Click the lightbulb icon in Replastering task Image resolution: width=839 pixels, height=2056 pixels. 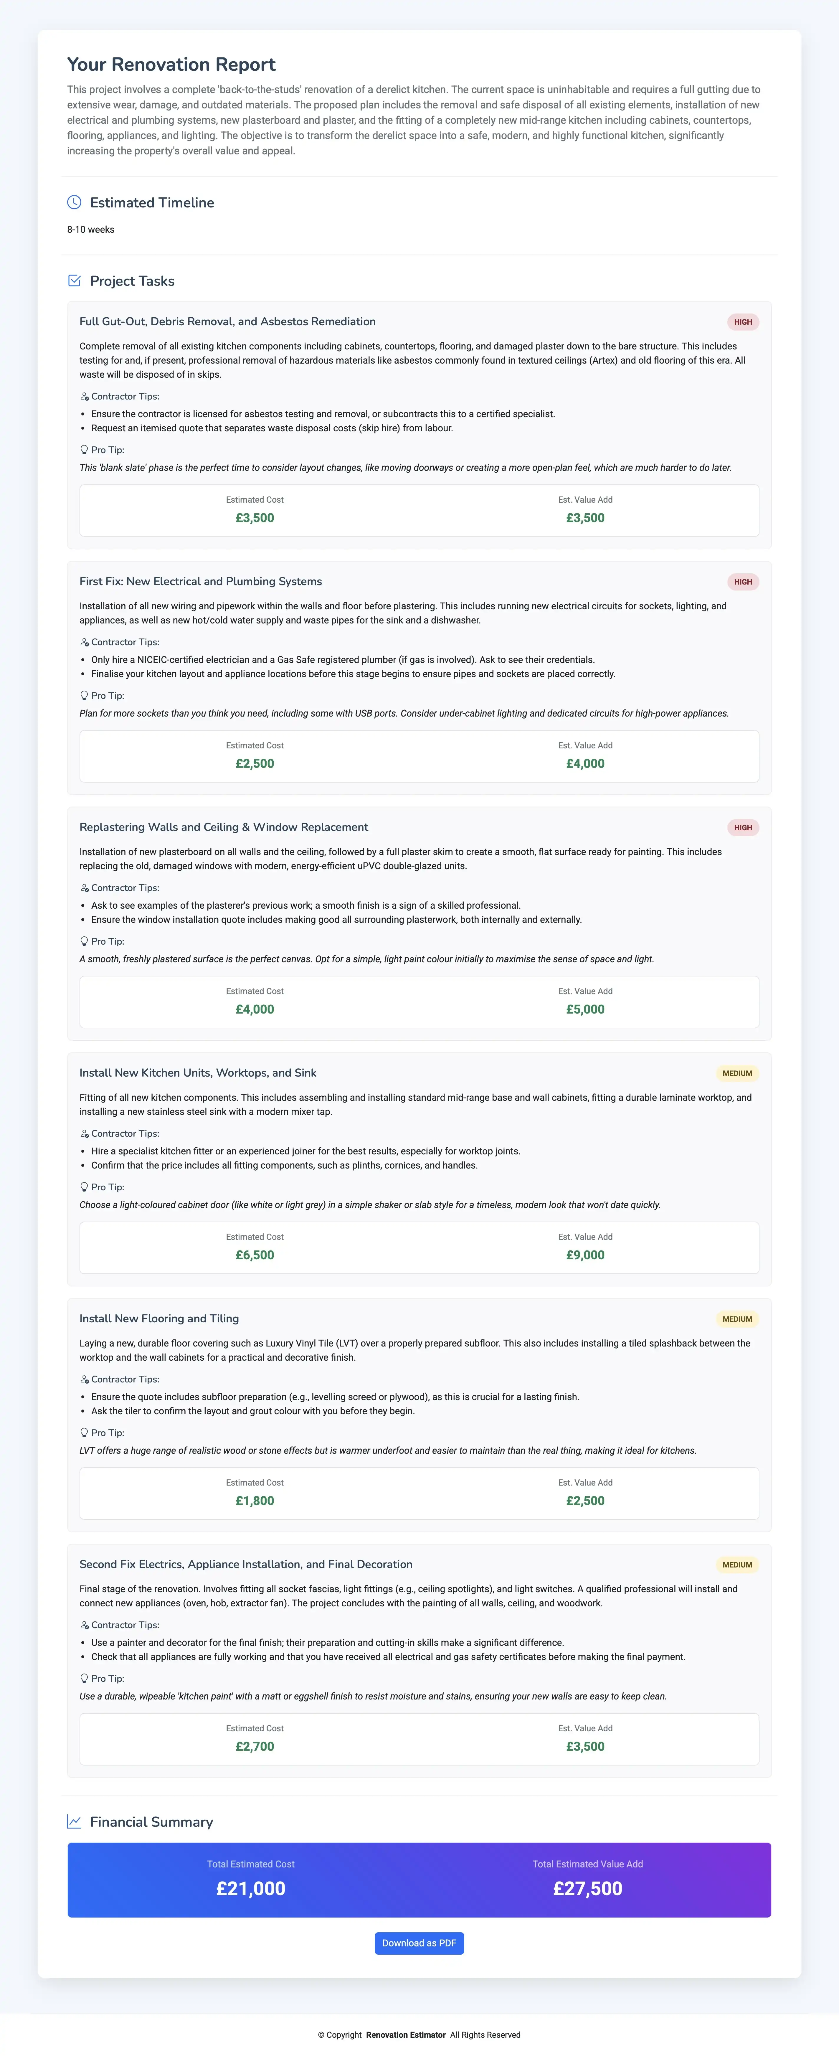[x=84, y=942]
